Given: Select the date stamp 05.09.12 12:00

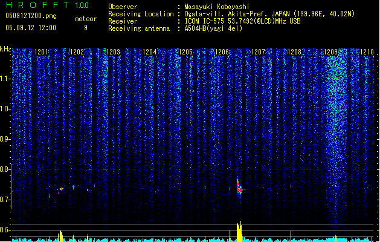Looking at the screenshot, I should tap(31, 28).
